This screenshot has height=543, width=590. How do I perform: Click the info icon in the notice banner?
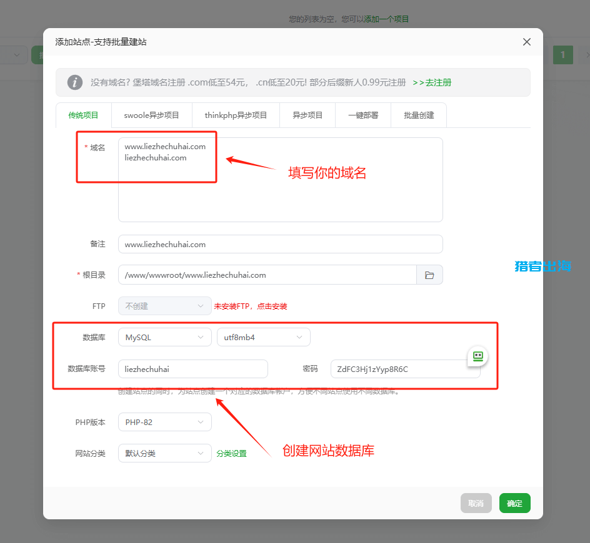tap(75, 82)
